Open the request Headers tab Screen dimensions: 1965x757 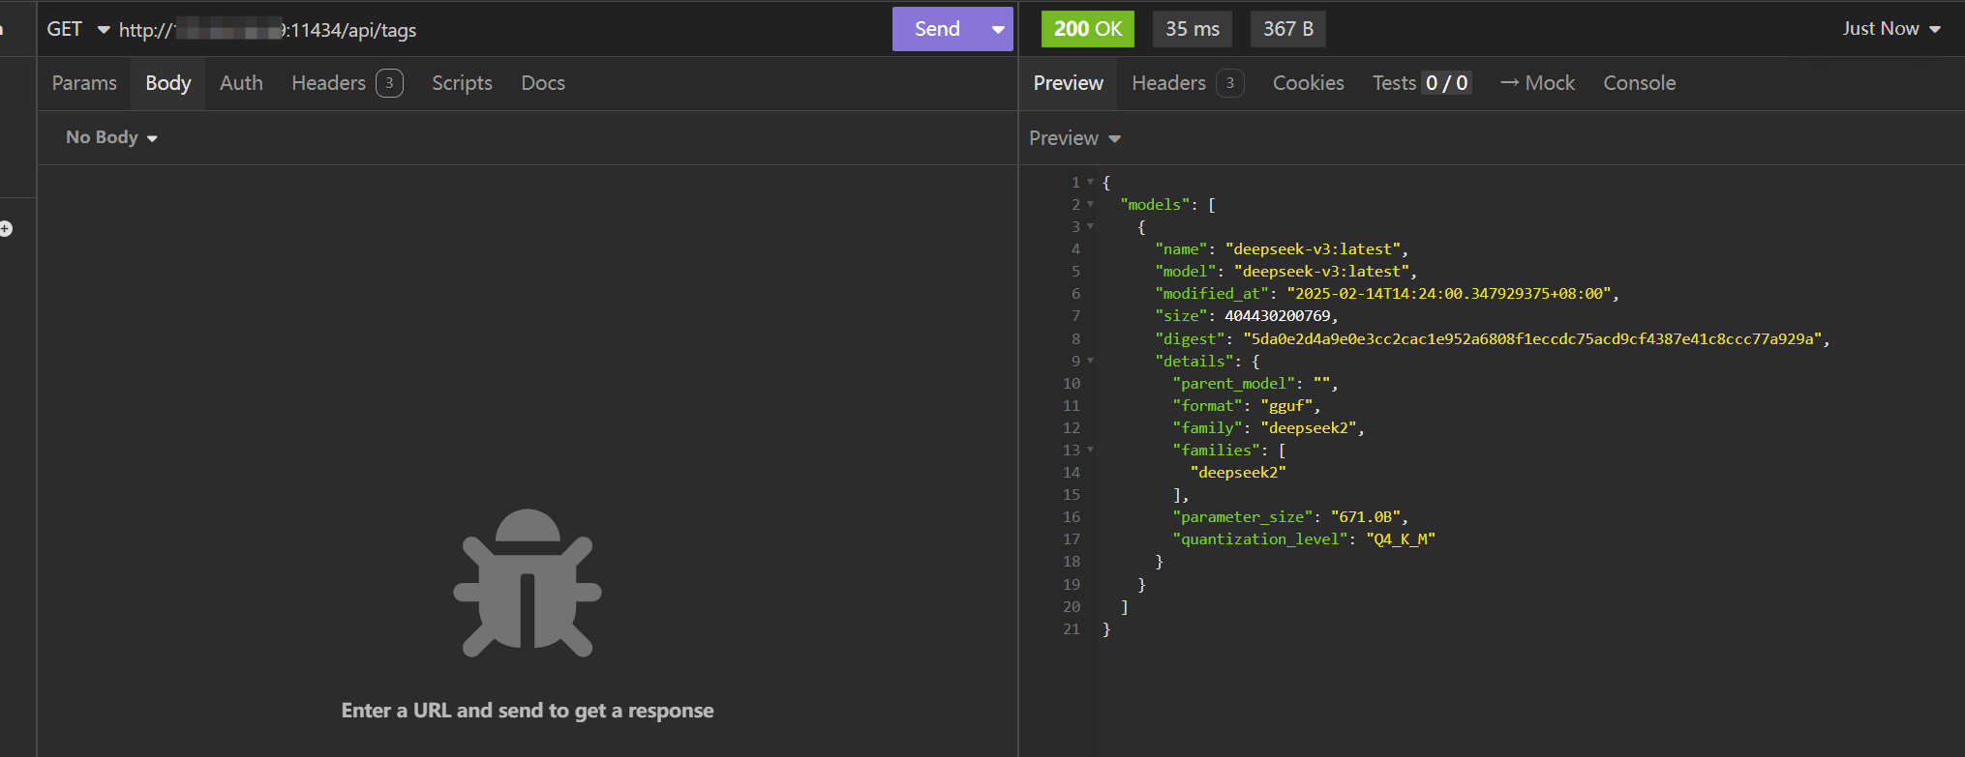click(347, 83)
